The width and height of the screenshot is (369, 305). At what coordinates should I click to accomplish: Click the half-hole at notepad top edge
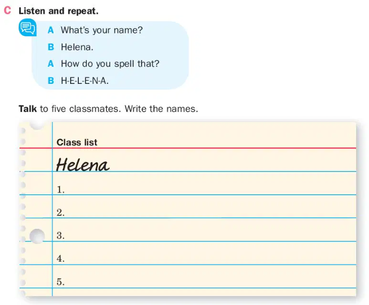(37, 126)
